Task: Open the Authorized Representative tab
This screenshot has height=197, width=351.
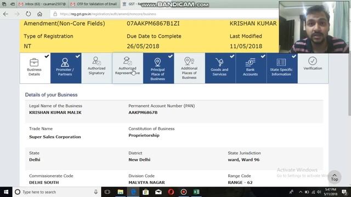Action: [x=128, y=68]
